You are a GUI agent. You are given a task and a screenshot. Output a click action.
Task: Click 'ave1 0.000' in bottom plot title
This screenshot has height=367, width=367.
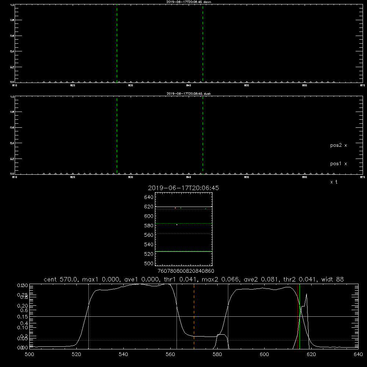142,279
